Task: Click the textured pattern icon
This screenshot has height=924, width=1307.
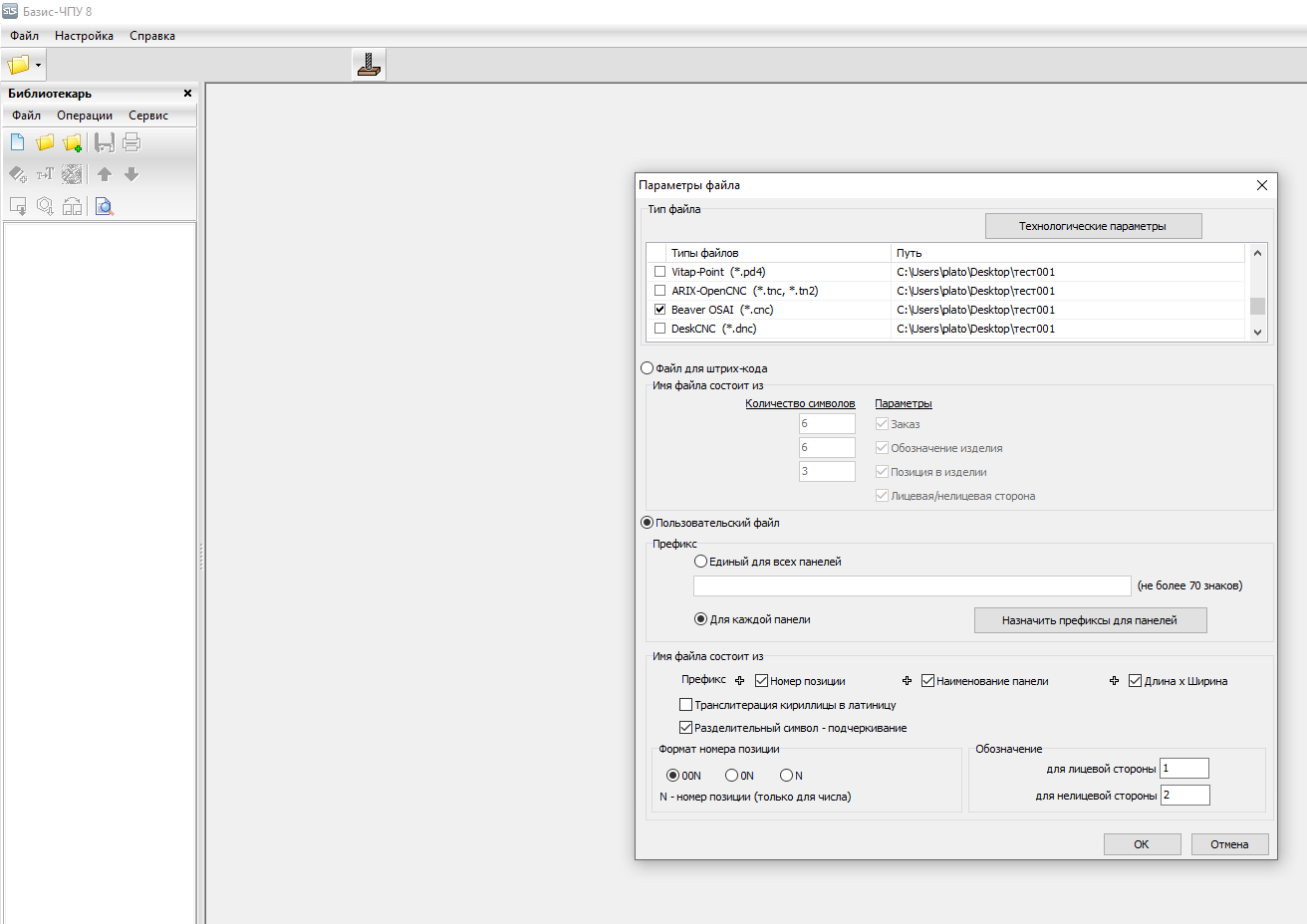Action: tap(72, 174)
